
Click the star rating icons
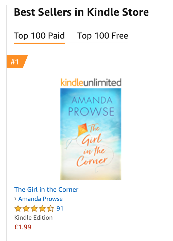click(x=34, y=209)
